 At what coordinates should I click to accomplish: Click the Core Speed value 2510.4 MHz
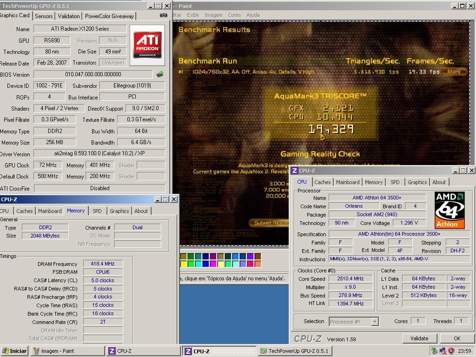pos(350,279)
